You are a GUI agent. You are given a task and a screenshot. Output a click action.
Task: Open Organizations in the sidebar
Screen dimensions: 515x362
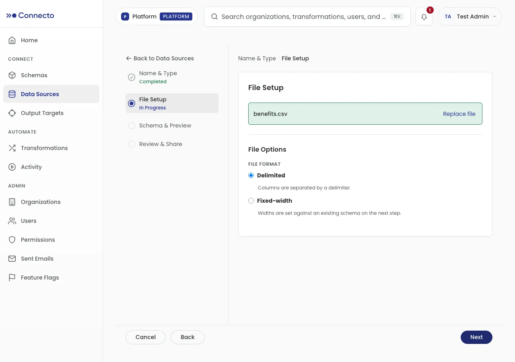tap(51, 202)
